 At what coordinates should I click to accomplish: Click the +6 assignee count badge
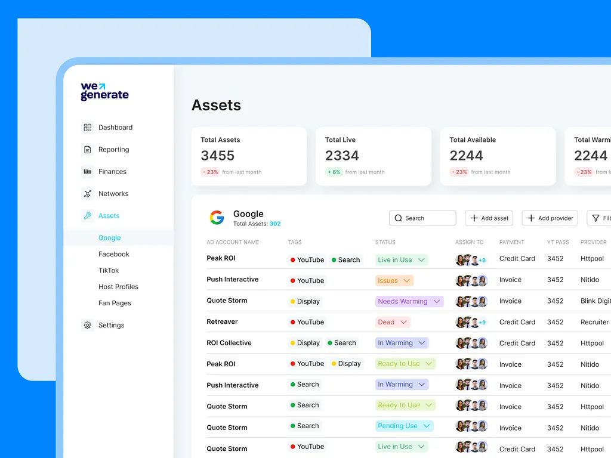[x=482, y=260]
